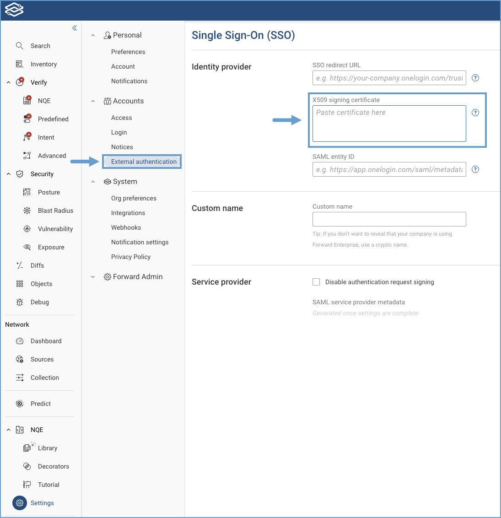The height and width of the screenshot is (518, 501).
Task: Open the Webhooks settings link
Action: tap(126, 227)
